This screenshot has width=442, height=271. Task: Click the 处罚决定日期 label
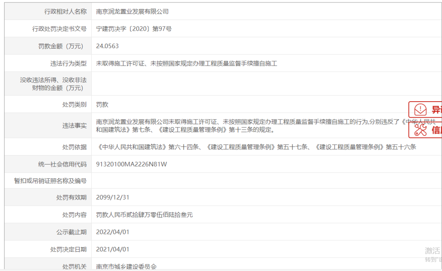(x=68, y=249)
